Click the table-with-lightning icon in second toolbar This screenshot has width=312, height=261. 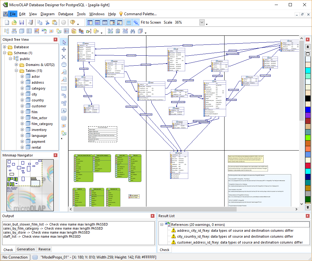37,31
